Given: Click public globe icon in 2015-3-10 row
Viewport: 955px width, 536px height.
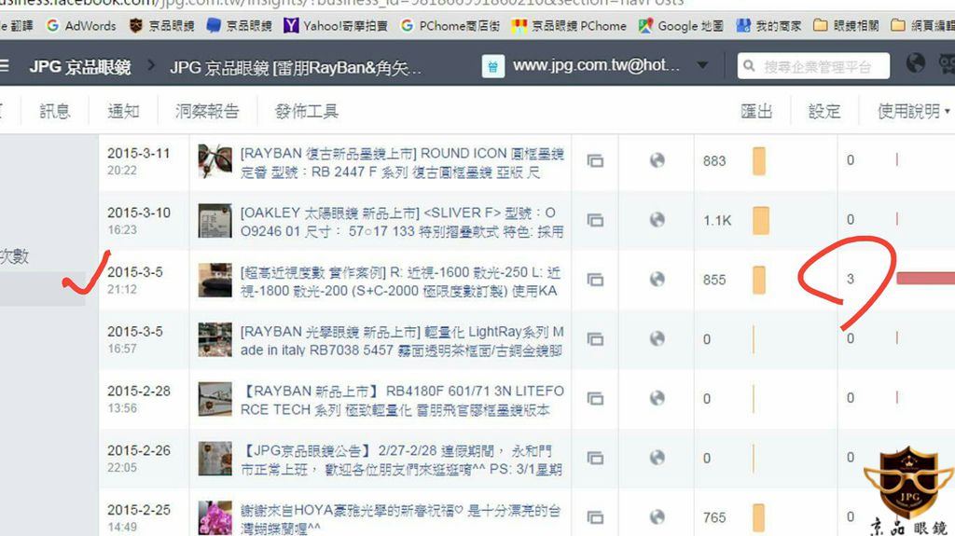Looking at the screenshot, I should click(x=657, y=219).
